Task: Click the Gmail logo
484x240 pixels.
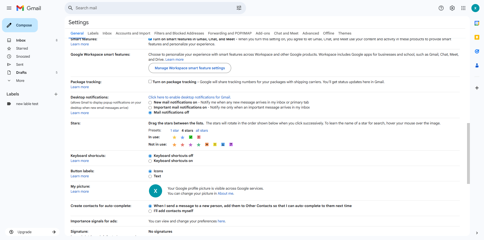Action: tap(29, 8)
